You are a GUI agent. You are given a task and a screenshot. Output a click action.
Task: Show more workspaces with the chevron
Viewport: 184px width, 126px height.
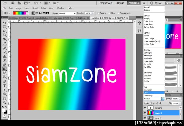(144, 3)
